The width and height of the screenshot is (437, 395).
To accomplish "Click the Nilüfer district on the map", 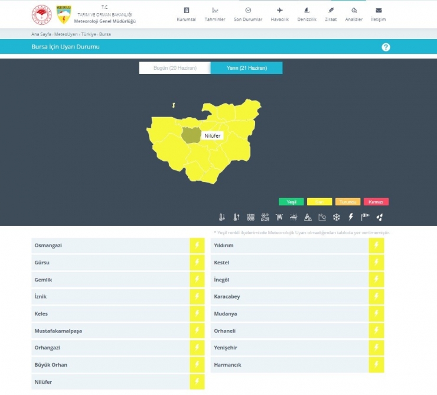I will pos(190,135).
